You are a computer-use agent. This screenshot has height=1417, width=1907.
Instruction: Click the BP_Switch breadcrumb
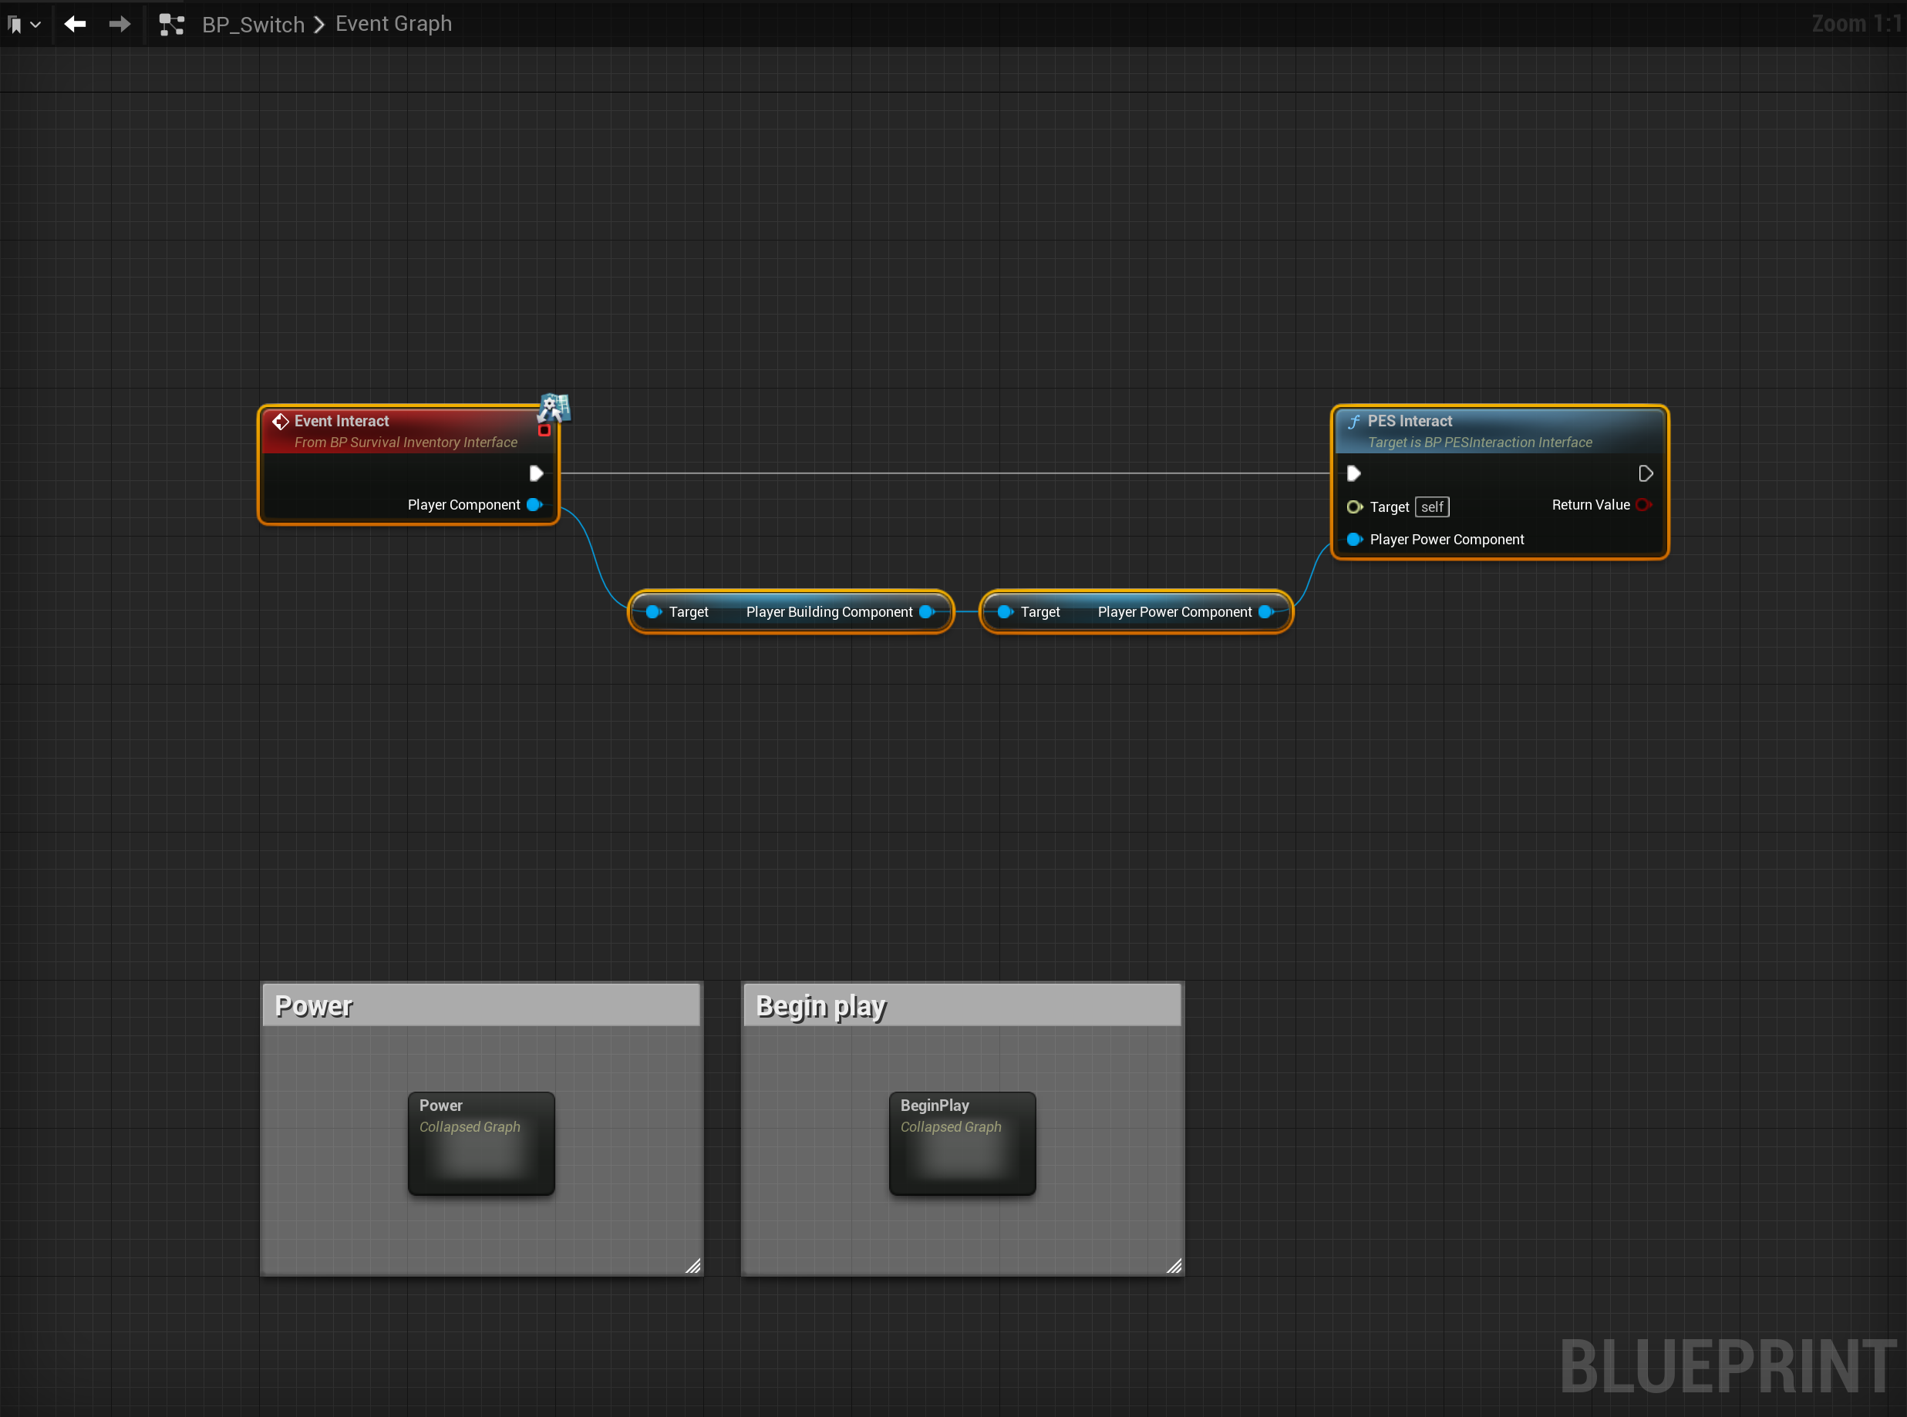pos(253,25)
